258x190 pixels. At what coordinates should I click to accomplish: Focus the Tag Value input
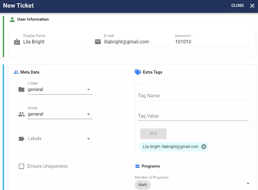pos(193,116)
